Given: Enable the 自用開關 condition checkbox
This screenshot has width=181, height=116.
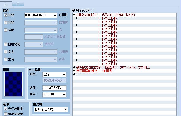Looking at the screenshot, I should tap(6, 44).
